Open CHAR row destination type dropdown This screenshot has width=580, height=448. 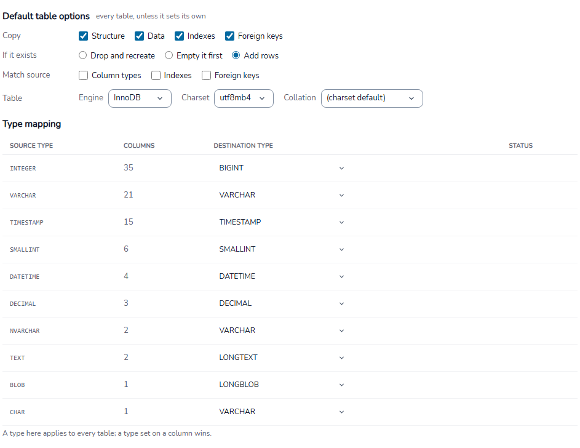tap(282, 412)
